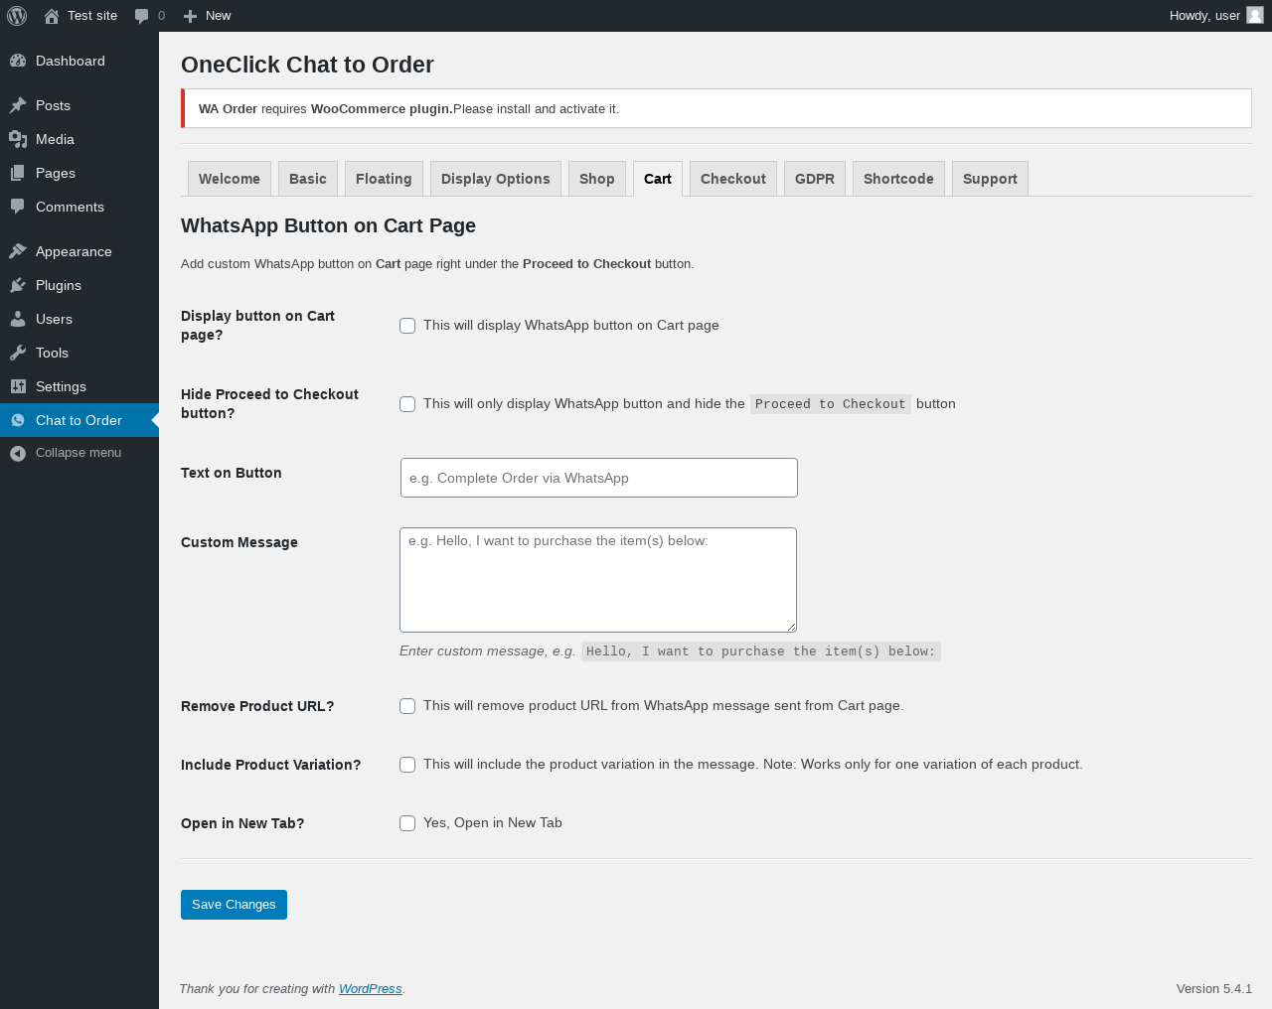This screenshot has height=1009, width=1272.
Task: Enable Display button on Cart page checkbox
Action: 407,326
